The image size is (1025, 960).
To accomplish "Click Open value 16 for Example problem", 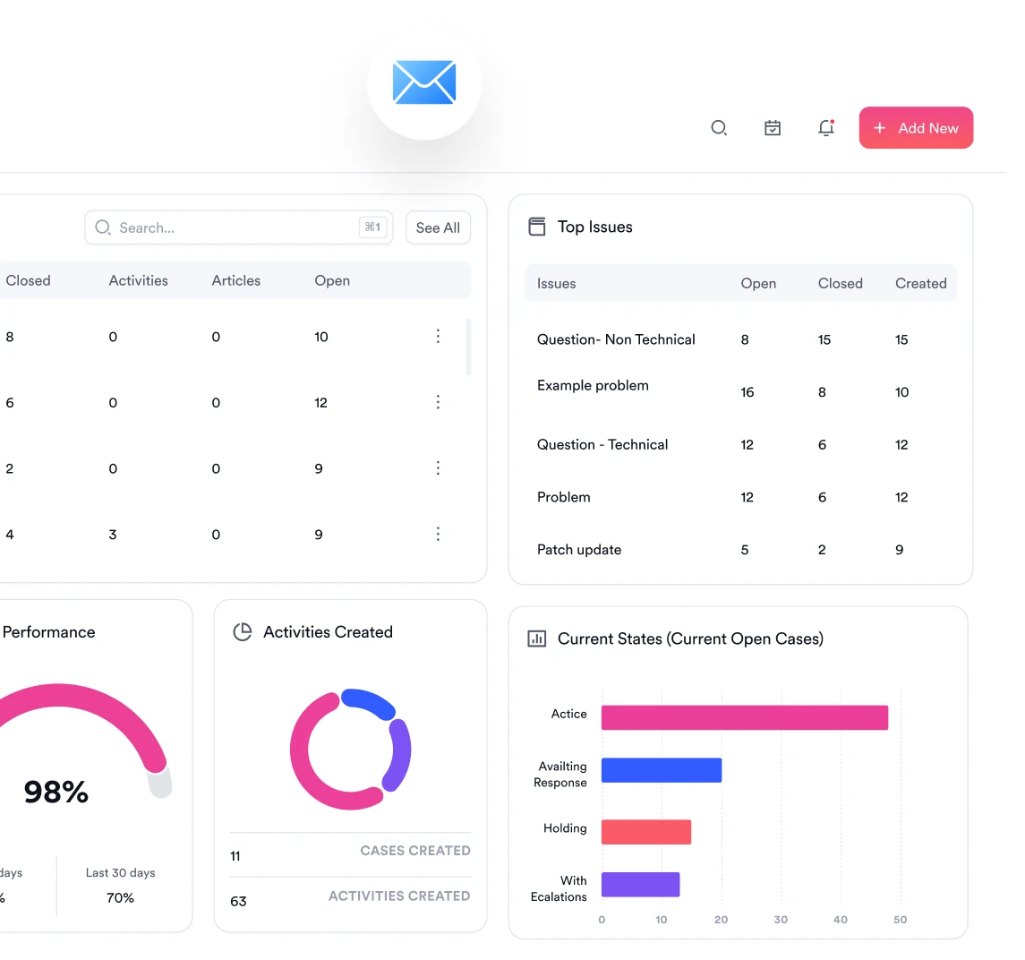I will pos(747,392).
